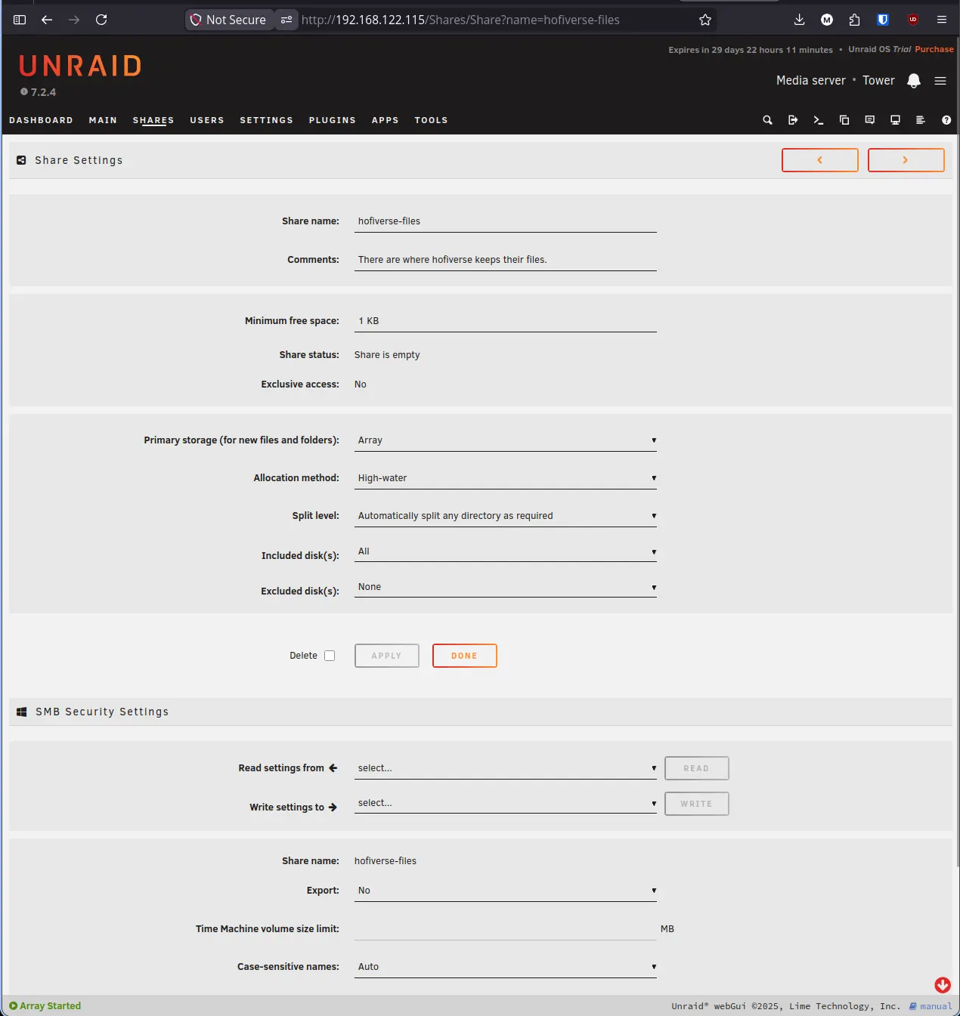
Task: Click the site permissions icon in address bar
Action: pos(286,20)
